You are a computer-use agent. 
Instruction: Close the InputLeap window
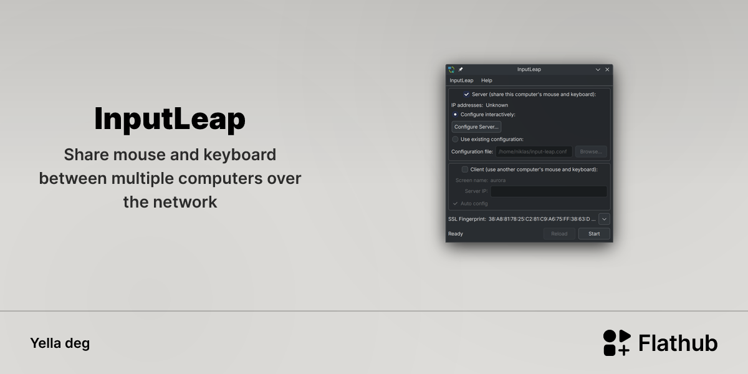(607, 70)
